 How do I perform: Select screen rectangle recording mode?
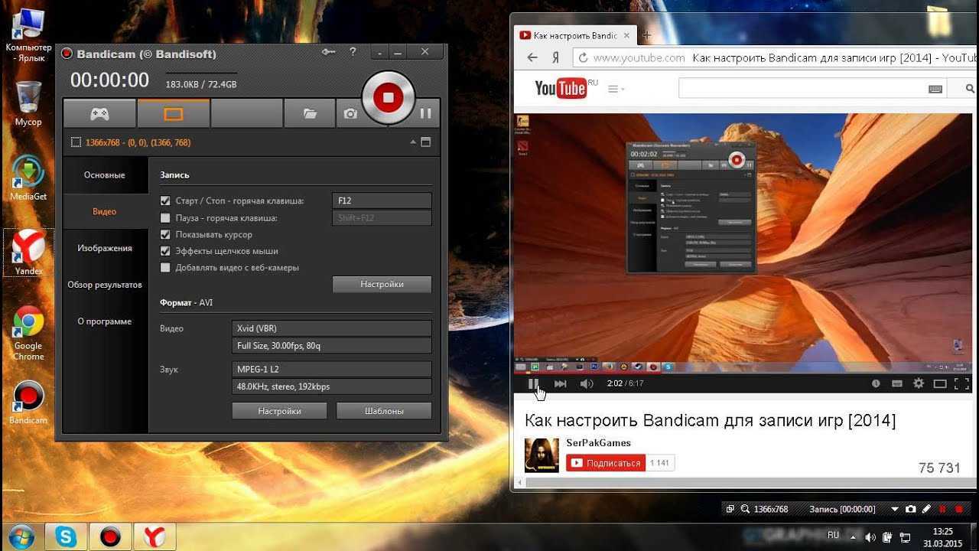(174, 113)
